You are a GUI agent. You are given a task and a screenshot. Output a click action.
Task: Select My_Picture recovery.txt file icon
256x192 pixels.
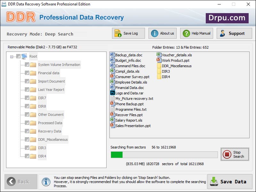point(113,98)
